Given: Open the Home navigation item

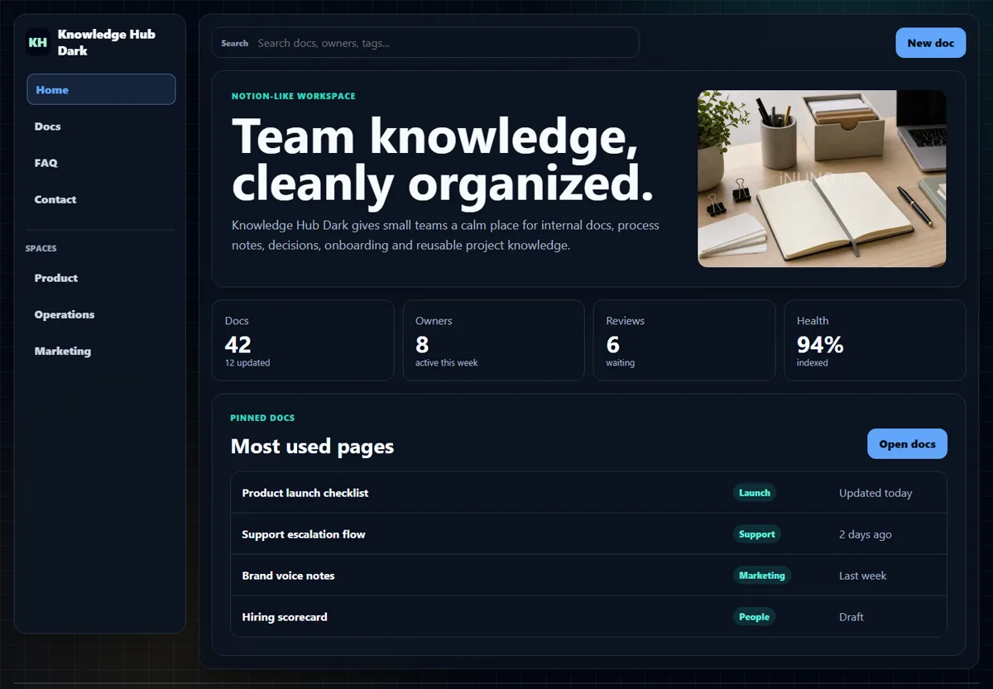Looking at the screenshot, I should tap(101, 89).
